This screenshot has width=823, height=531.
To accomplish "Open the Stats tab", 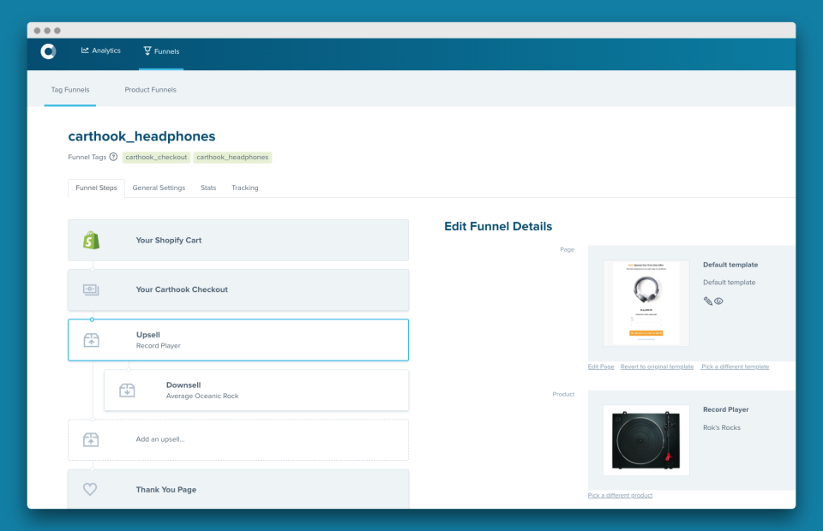I will pos(208,188).
